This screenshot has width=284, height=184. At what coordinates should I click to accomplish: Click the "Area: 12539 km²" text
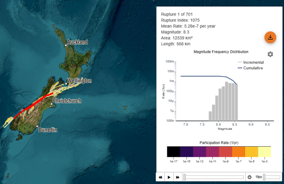(x=177, y=38)
